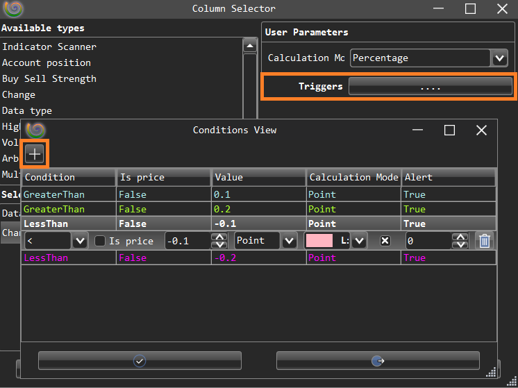518x388 pixels.
Task: Delete the edited condition with trash icon
Action: click(x=484, y=241)
